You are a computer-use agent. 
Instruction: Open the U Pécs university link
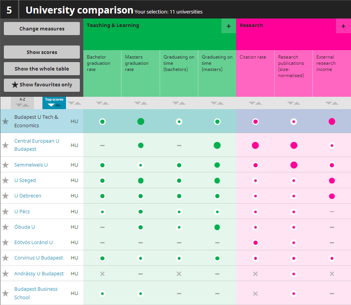click(22, 211)
